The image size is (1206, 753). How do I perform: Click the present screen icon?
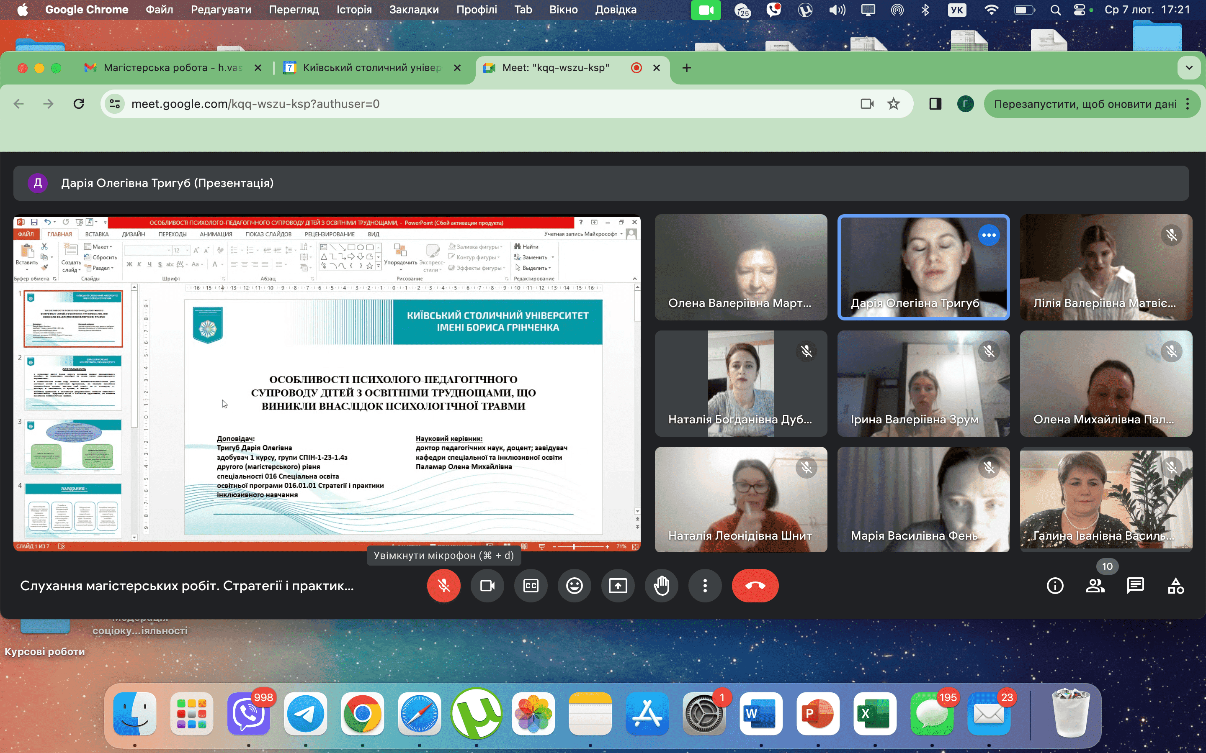[x=618, y=586]
